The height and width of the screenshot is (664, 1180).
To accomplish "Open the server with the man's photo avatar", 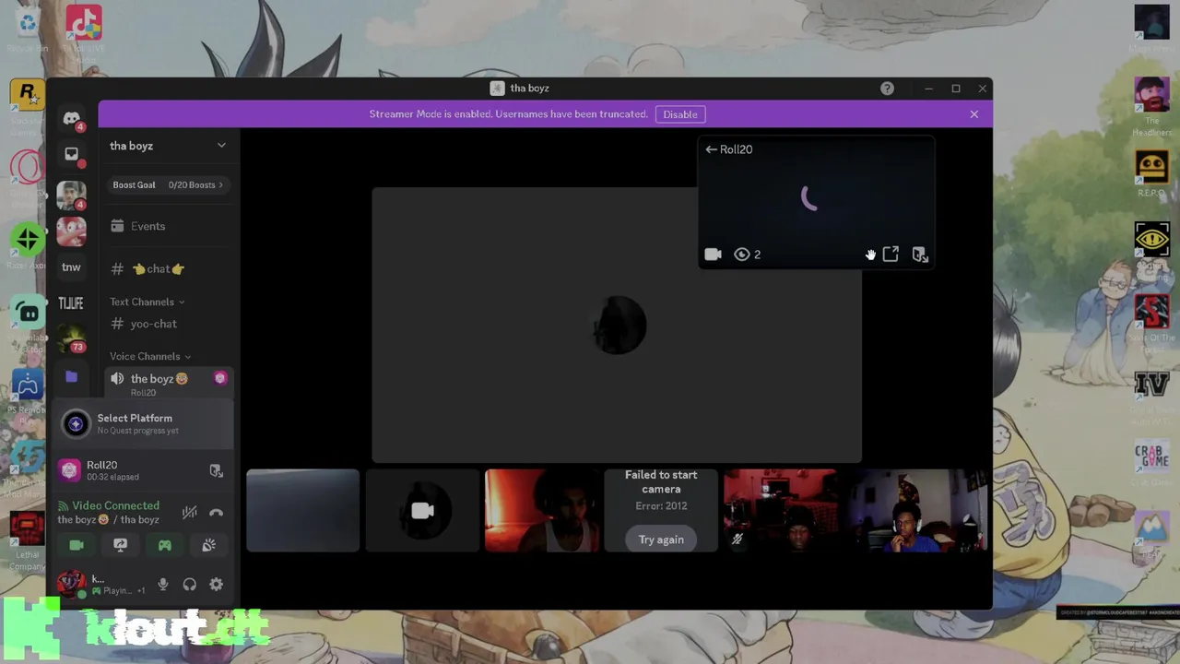I will pyautogui.click(x=71, y=196).
